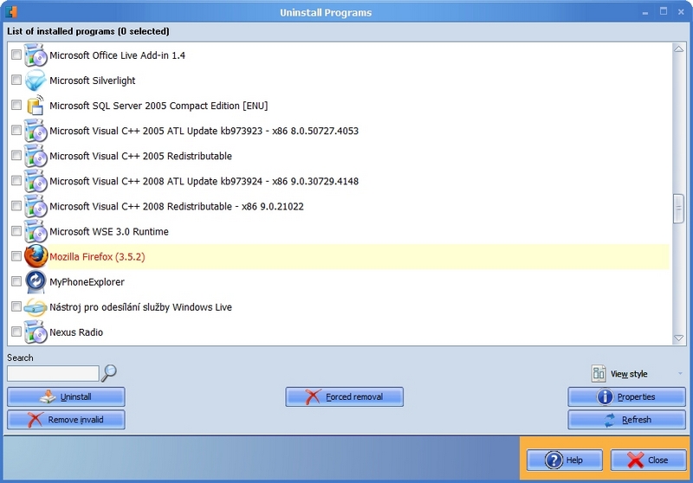This screenshot has height=483, width=693.
Task: Click the Mozilla Firefox logo icon
Action: (x=36, y=256)
